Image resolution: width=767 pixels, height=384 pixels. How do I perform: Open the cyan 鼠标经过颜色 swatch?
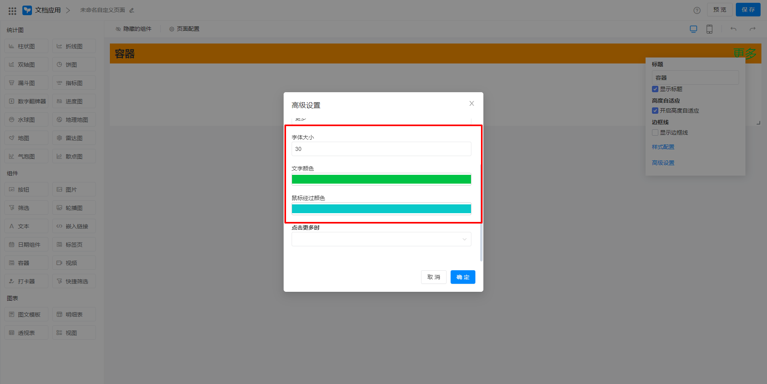(381, 209)
